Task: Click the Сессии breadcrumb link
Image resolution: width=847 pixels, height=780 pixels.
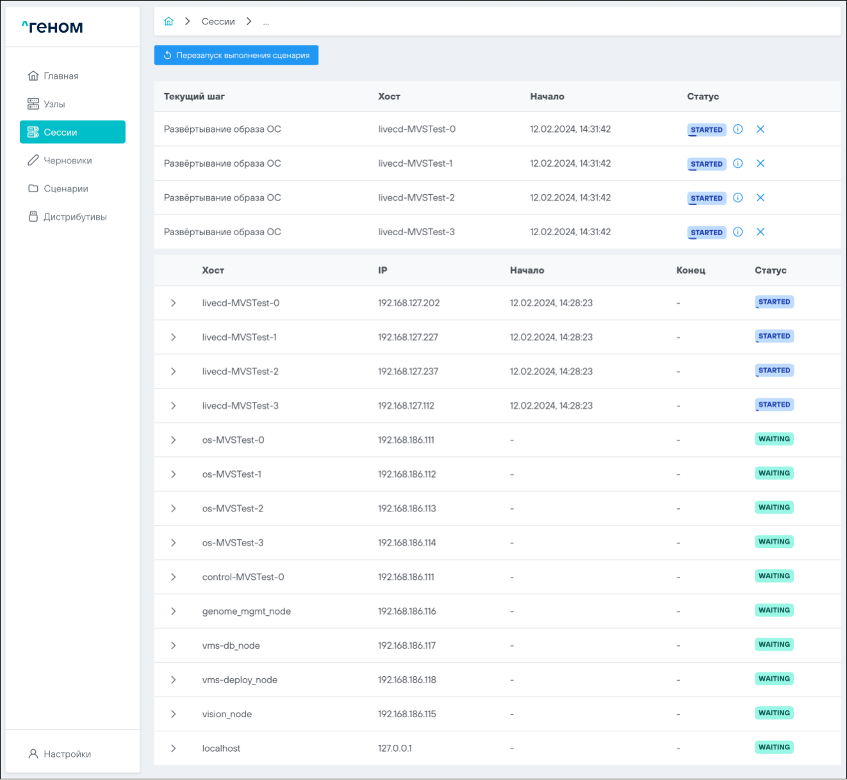Action: [x=218, y=22]
